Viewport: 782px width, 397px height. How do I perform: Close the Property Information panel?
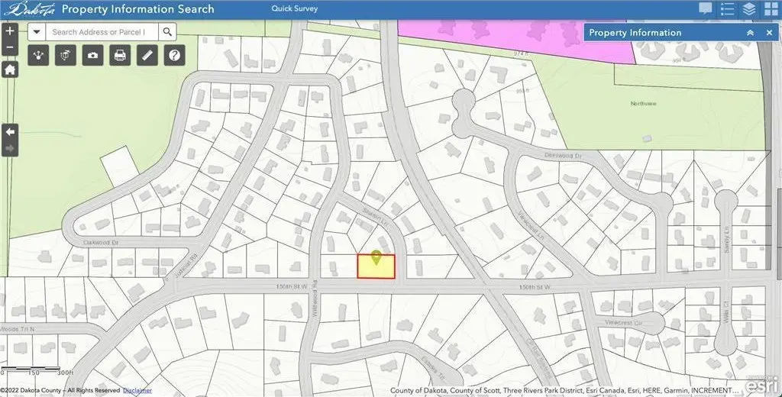click(769, 33)
